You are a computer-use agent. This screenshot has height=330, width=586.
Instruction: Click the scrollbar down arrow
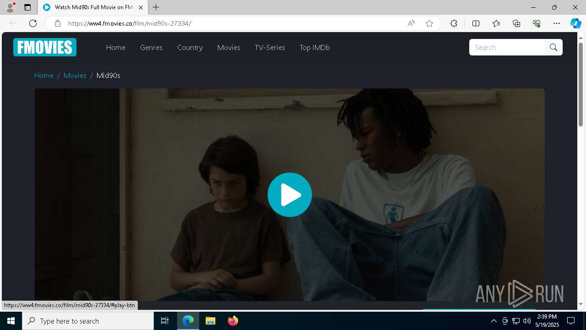click(581, 304)
